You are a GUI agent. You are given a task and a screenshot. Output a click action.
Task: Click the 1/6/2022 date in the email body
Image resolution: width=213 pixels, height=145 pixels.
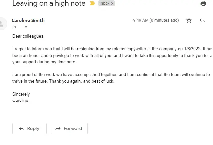(192, 49)
